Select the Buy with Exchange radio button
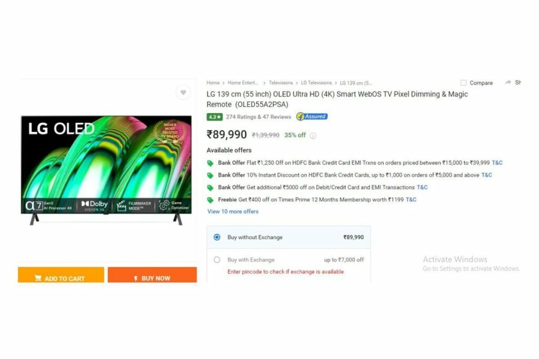Screen dimensions: 539x359 pos(217,260)
